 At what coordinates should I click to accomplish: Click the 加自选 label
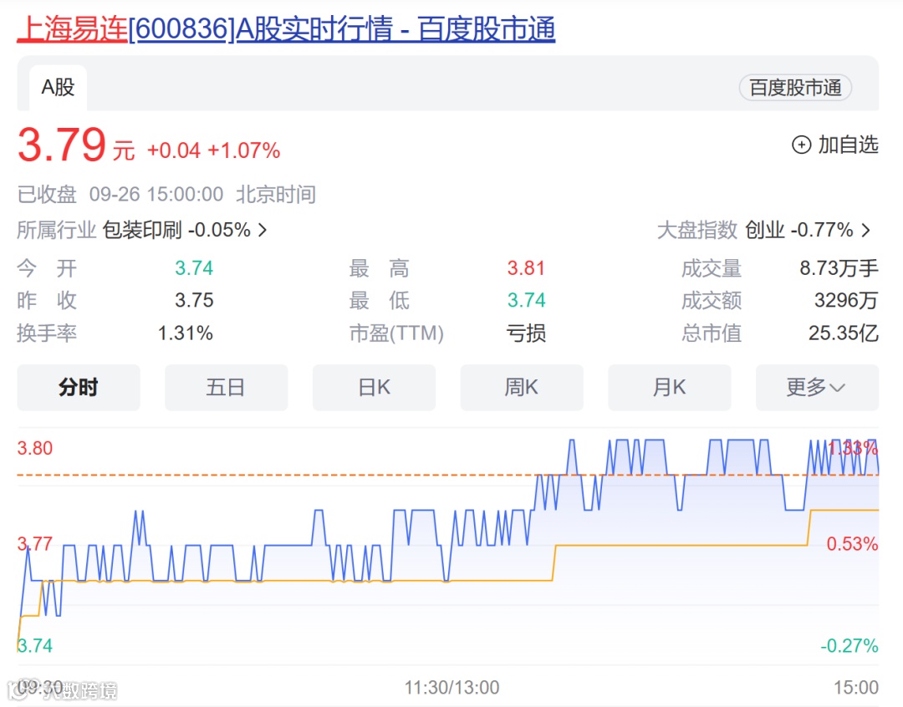coord(849,145)
